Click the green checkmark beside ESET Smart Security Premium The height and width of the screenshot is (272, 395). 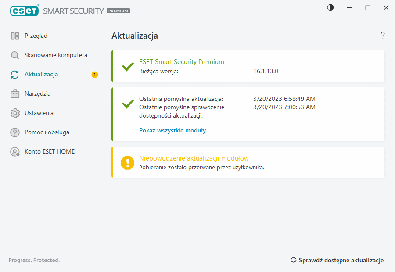click(x=127, y=67)
